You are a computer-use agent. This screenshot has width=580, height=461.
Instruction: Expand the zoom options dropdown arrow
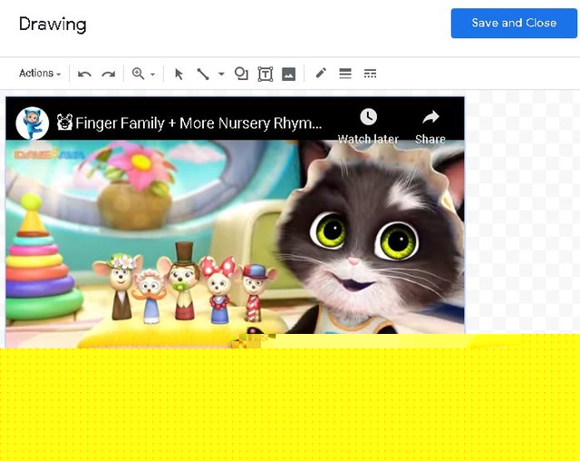point(153,74)
